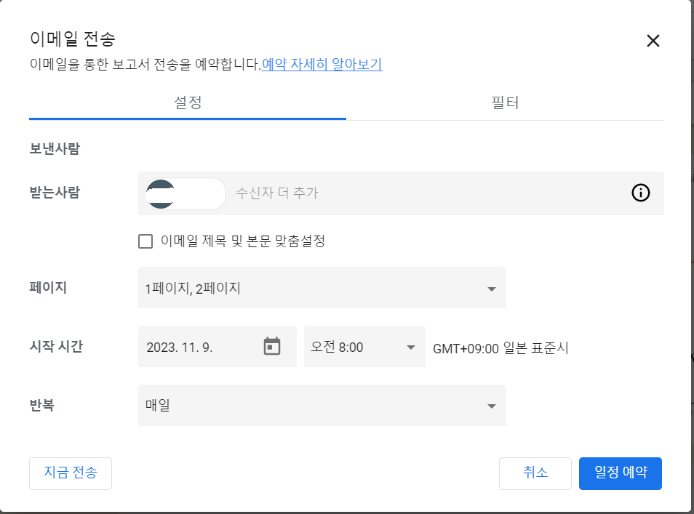Click the GMT+09:00 일본 표준시 text
Viewport: 694px width, 514px height.
(x=500, y=348)
